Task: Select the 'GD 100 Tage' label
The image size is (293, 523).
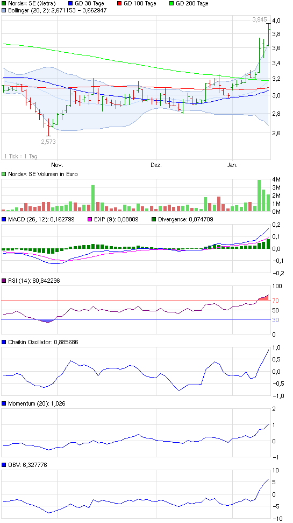Action: 140,3
